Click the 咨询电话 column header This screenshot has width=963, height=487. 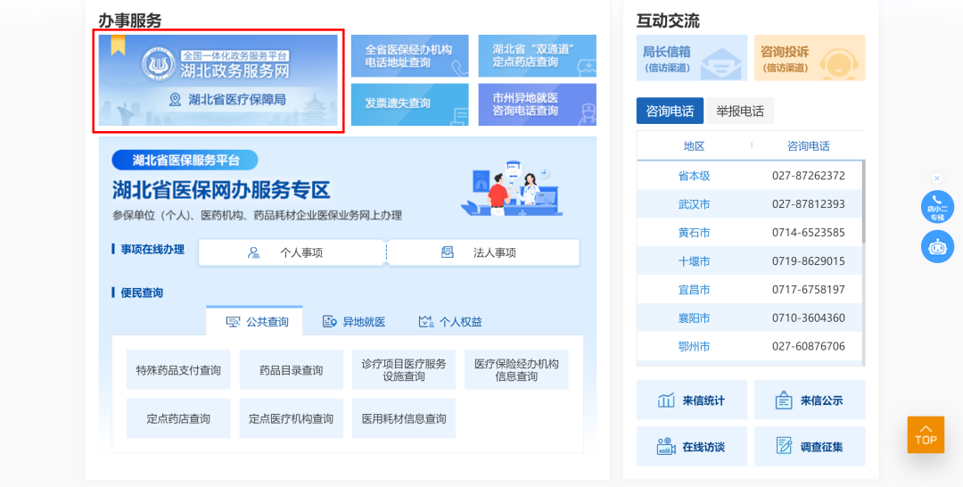coord(808,146)
